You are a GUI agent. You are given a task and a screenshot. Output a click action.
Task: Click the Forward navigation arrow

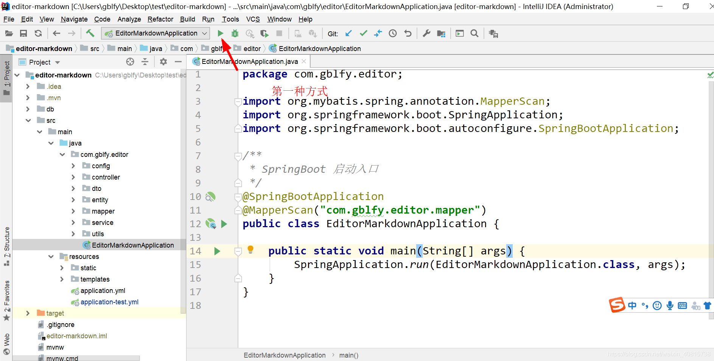[x=72, y=34]
